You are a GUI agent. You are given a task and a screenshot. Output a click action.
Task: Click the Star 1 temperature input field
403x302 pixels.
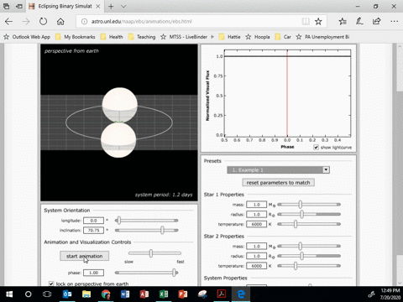pos(257,224)
